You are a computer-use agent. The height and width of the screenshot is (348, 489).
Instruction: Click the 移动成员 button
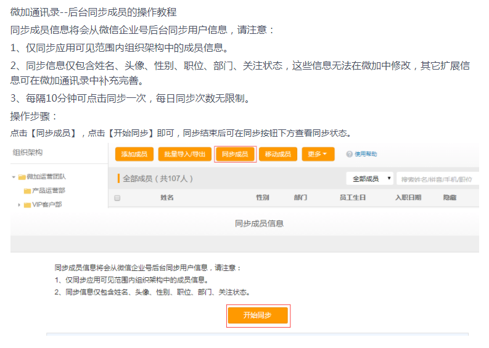(278, 154)
